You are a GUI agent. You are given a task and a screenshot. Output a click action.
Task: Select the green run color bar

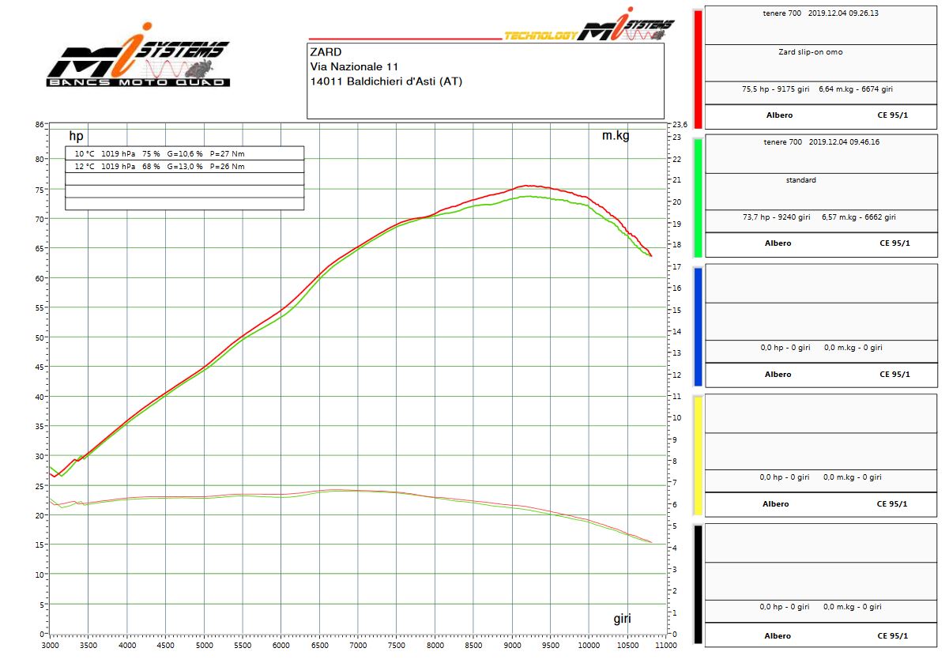[x=698, y=198]
